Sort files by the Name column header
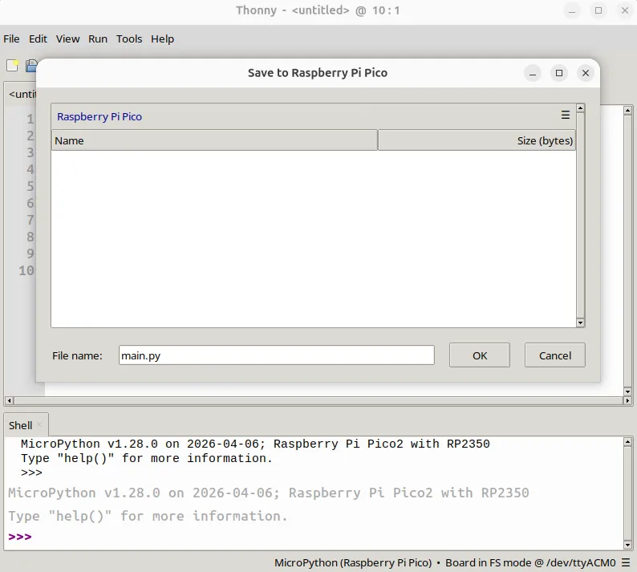Image resolution: width=637 pixels, height=572 pixels. (x=214, y=140)
